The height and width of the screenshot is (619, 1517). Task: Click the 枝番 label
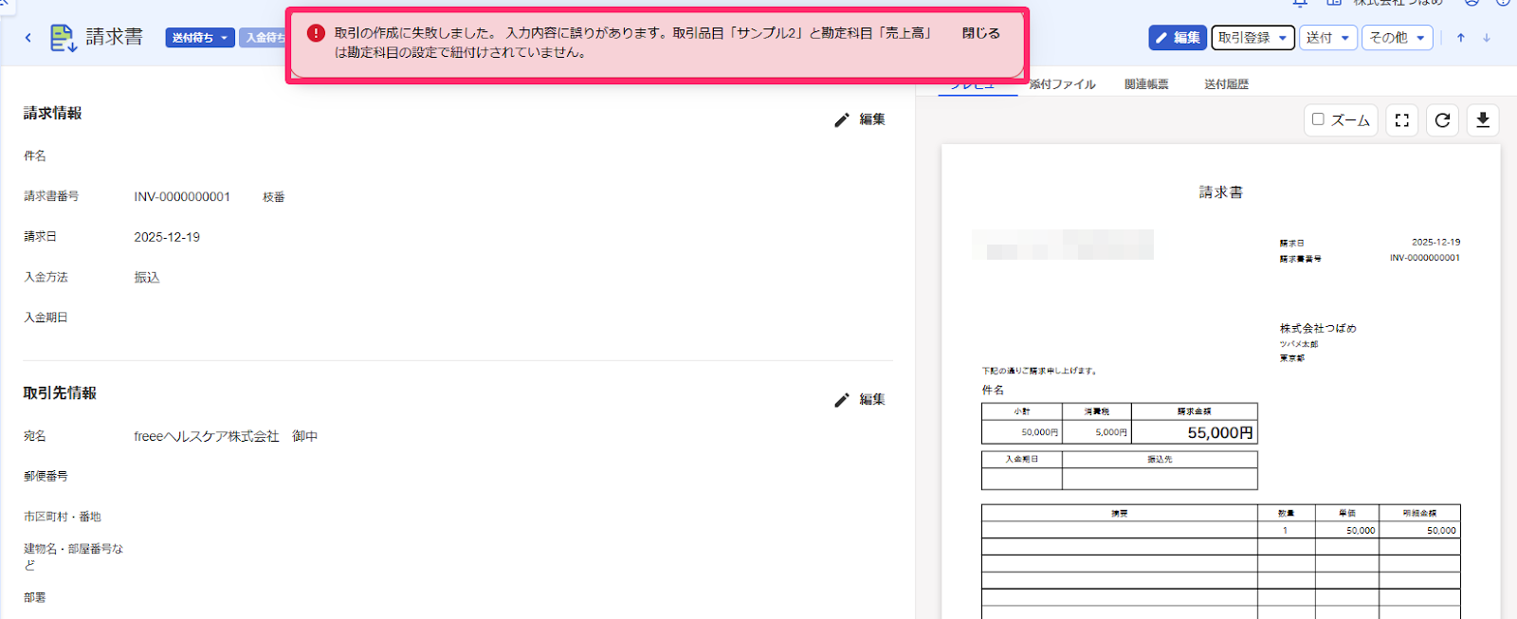click(x=274, y=197)
